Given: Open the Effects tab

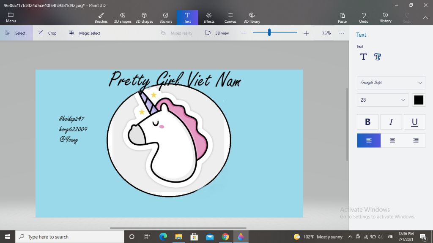Looking at the screenshot, I should pos(209,18).
